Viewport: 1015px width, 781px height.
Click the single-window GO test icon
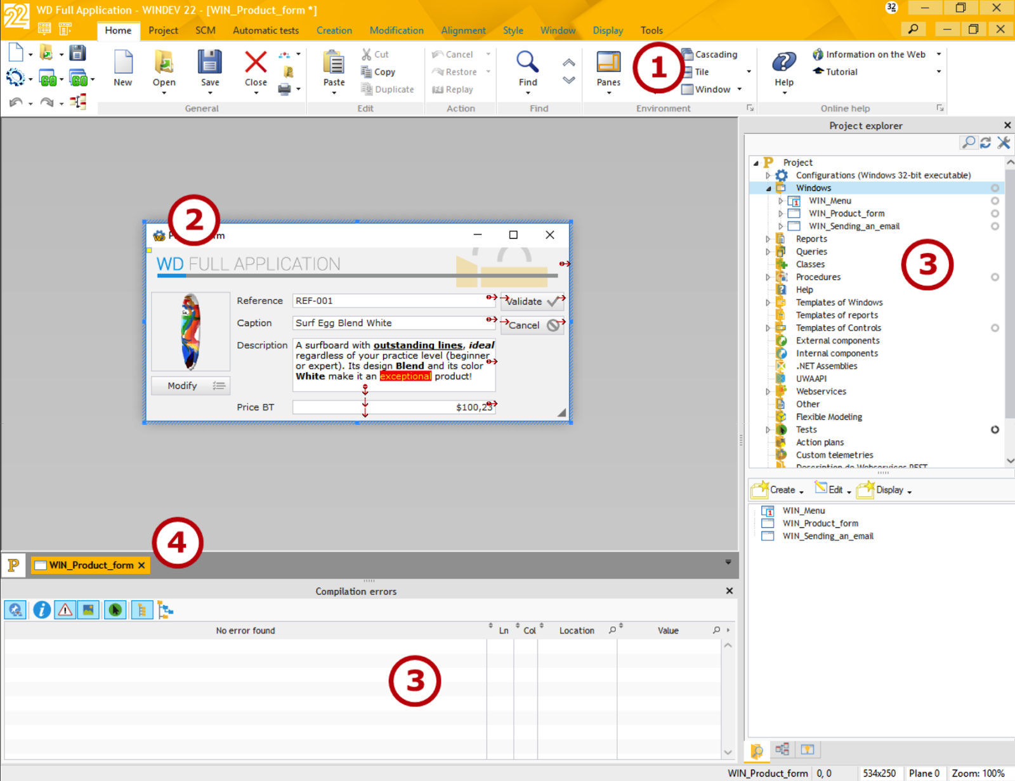(x=48, y=79)
